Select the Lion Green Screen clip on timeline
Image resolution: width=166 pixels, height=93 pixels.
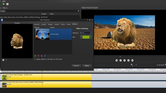[47, 77]
